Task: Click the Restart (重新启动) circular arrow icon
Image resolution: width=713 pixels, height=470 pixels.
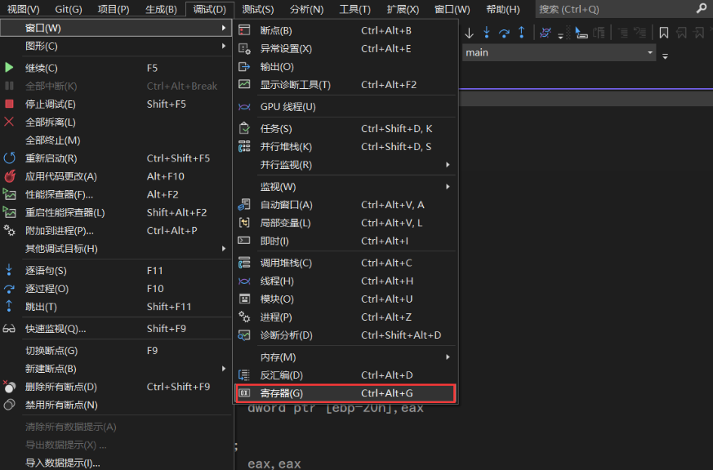Action: [9, 158]
